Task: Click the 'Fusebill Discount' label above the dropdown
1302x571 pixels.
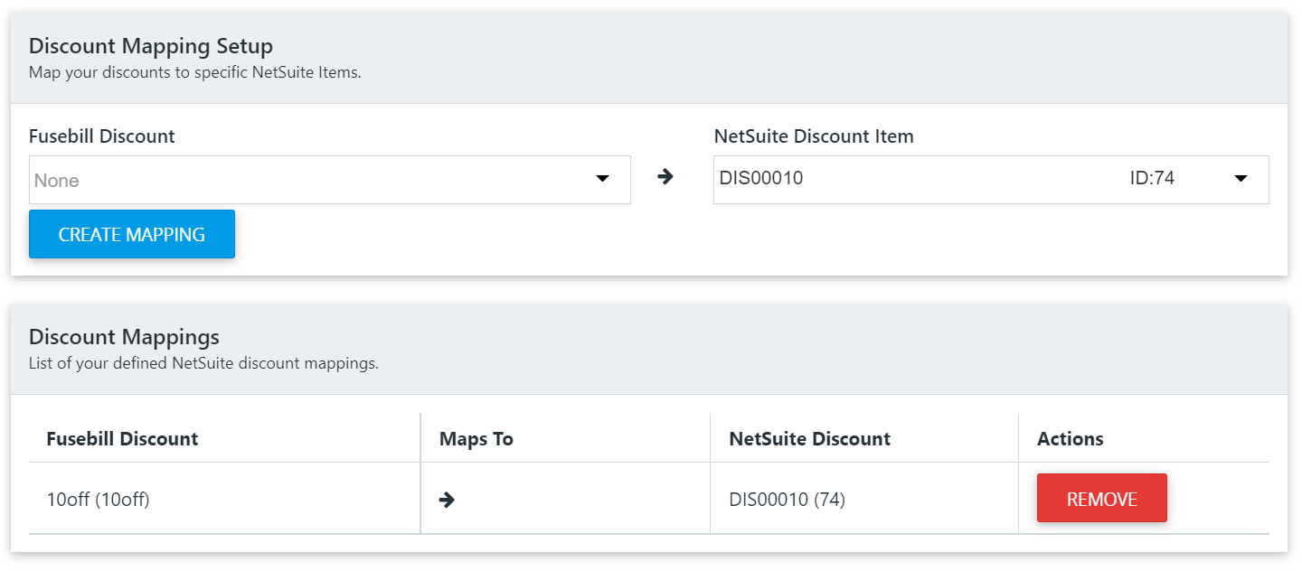Action: 102,136
